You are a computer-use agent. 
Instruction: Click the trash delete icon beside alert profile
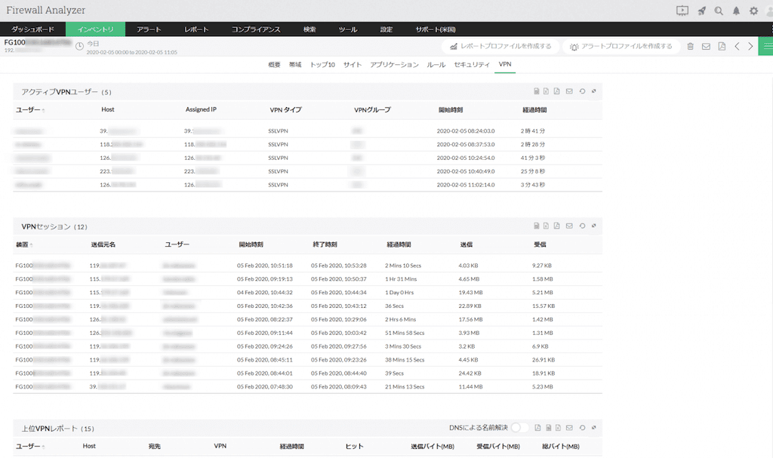click(x=690, y=47)
